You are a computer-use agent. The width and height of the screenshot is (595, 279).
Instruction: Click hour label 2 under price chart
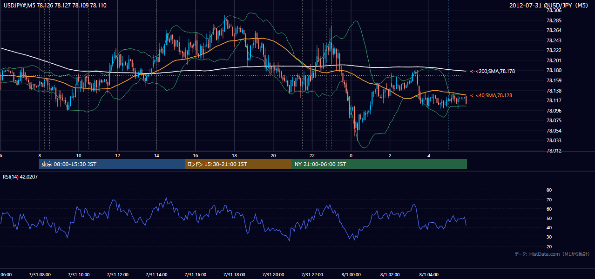point(390,156)
